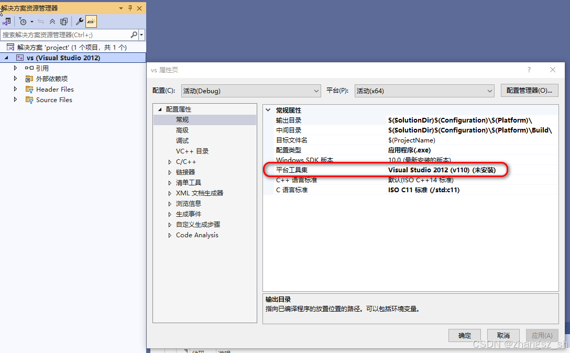Expand the 清单工具 node

(170, 183)
